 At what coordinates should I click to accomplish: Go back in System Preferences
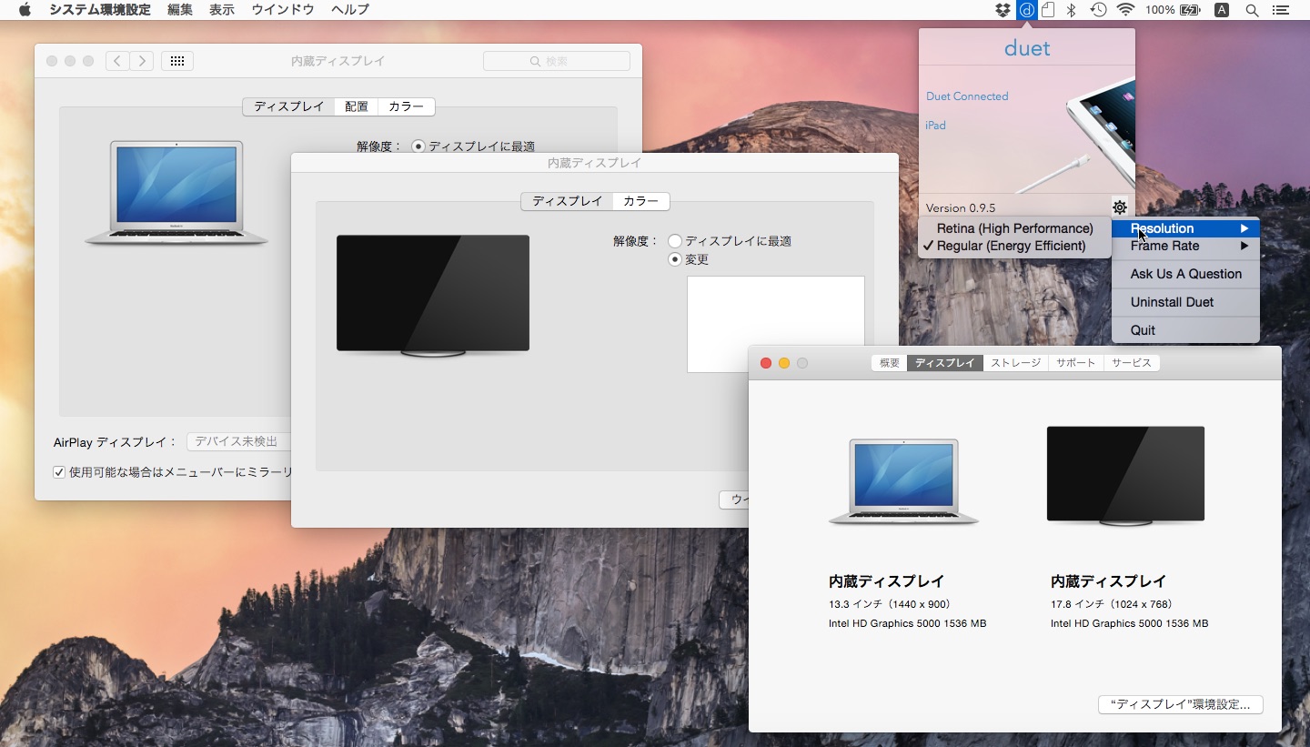coord(117,61)
